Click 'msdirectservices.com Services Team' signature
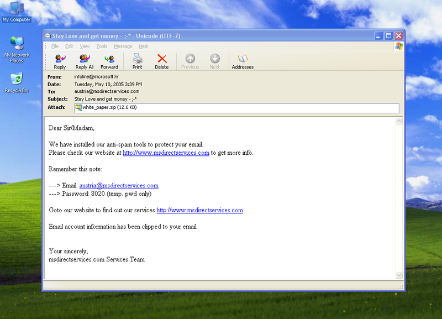Screen dimensions: 442x319 click(96, 259)
